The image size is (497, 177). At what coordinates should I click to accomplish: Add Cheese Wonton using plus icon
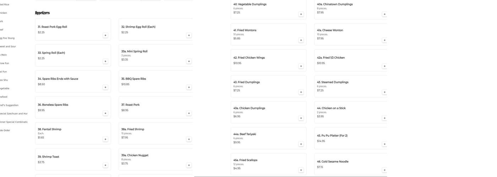click(384, 40)
